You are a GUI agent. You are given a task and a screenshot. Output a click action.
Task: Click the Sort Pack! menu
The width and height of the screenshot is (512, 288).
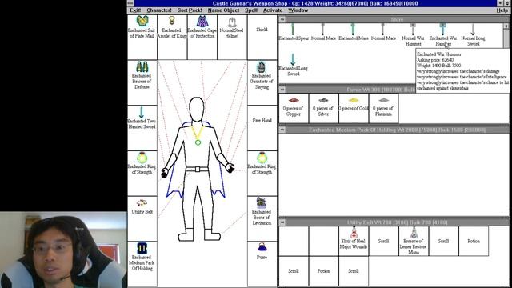click(x=190, y=10)
